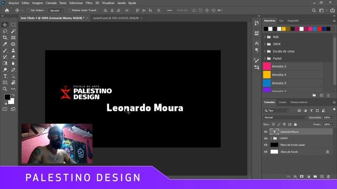This screenshot has height=189, width=337.
Task: Create a new layer group icon
Action: (x=315, y=176)
